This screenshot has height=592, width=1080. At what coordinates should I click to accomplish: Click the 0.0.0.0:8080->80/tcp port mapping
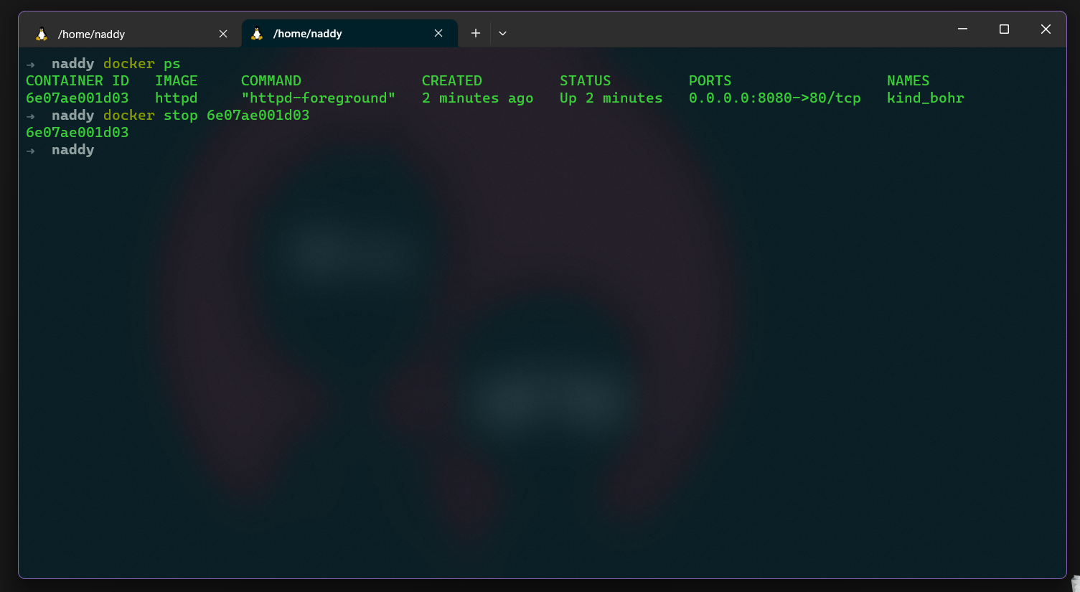pos(775,98)
